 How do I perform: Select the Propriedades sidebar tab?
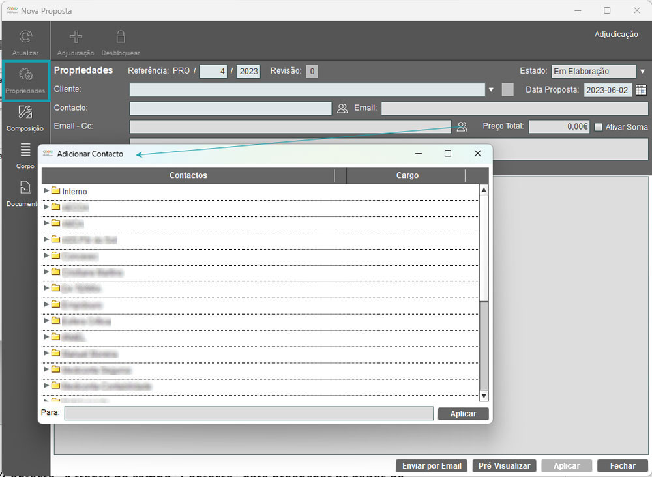pos(25,80)
